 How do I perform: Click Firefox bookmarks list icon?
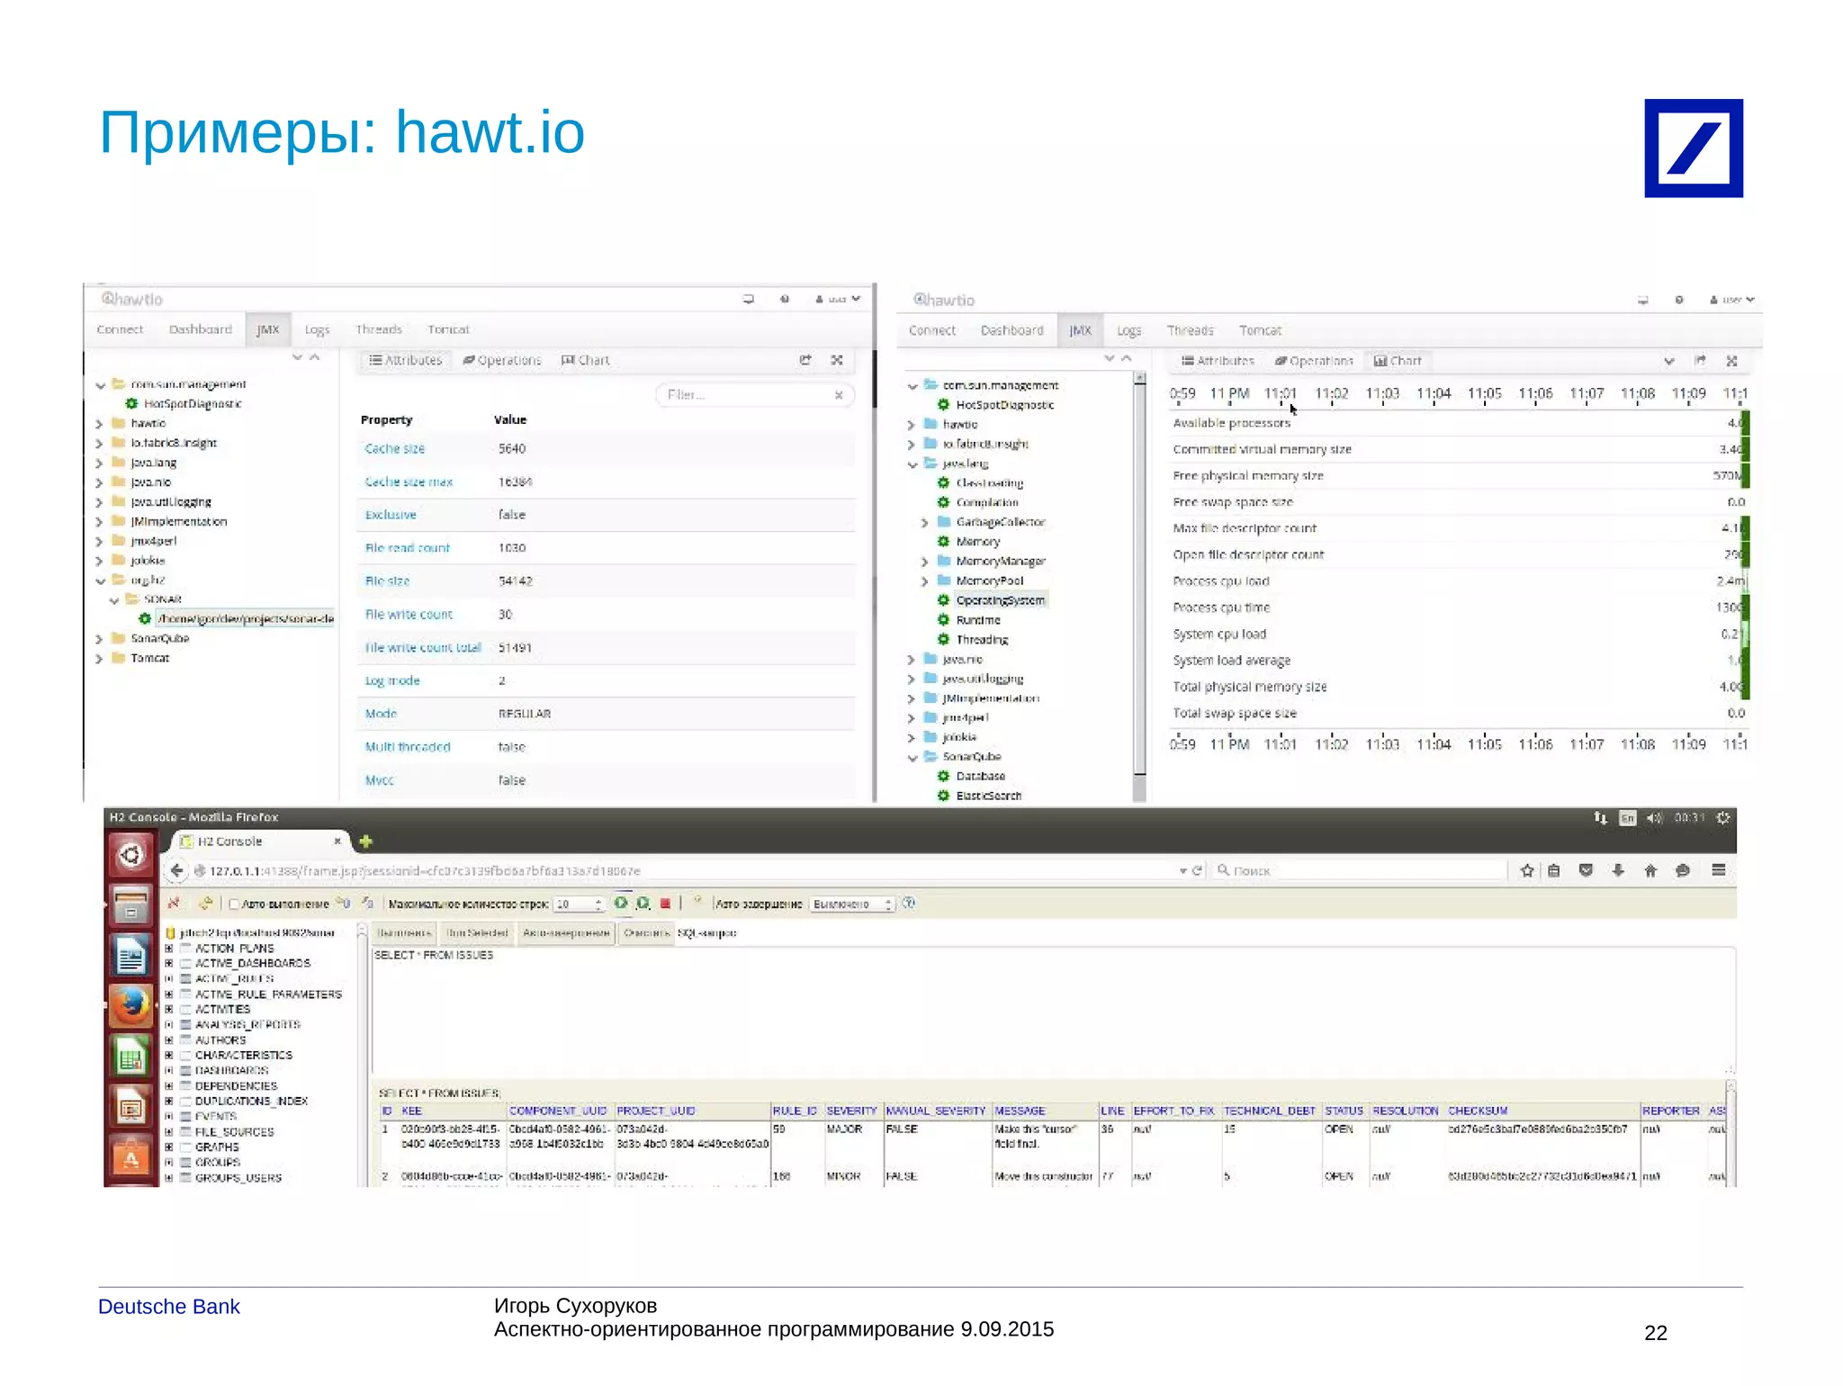(1554, 870)
